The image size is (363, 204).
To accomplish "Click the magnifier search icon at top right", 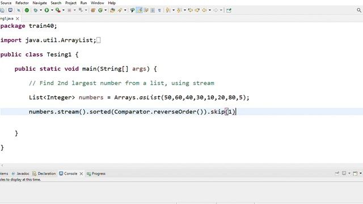I will tap(359, 10).
